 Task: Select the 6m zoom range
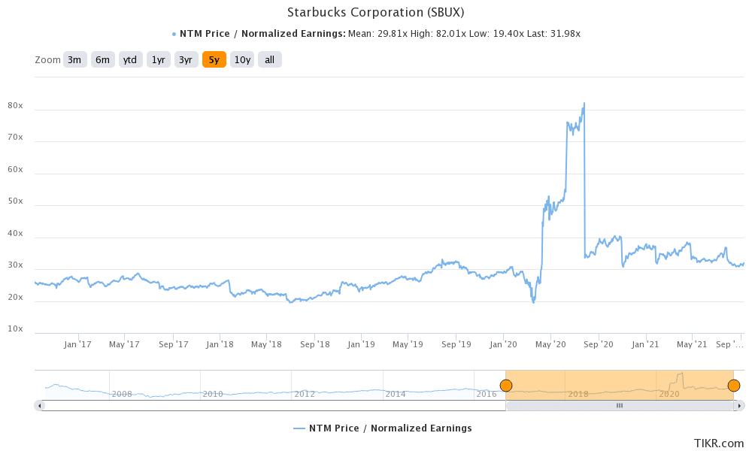click(x=102, y=60)
